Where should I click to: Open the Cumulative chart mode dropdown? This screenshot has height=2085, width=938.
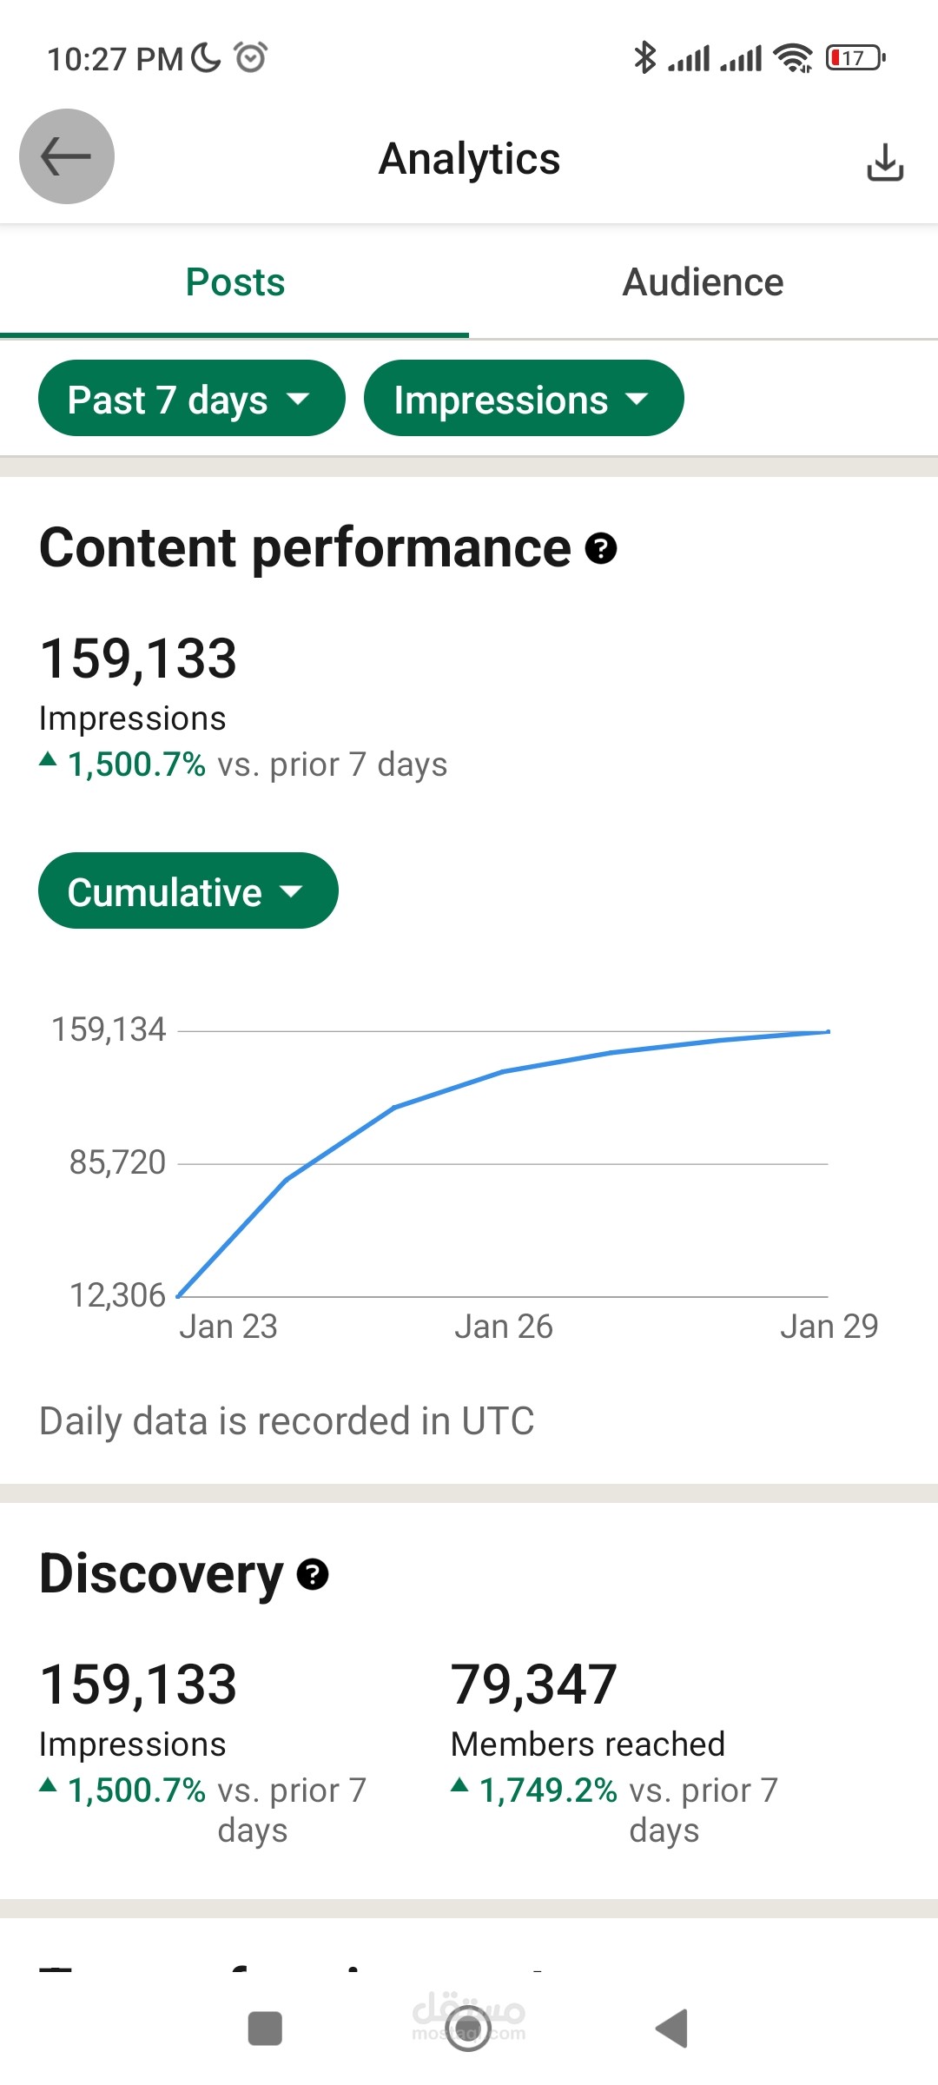click(x=188, y=891)
